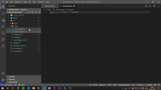The height and width of the screenshot is (90, 161).
Task: Click the ESLint status bar item
Action: pos(140,85)
